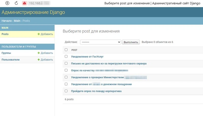Open Пользователи in the sidebar
The width and height of the screenshot is (203, 116).
[10, 60]
